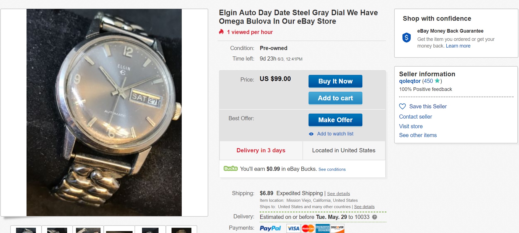Image resolution: width=519 pixels, height=233 pixels.
Task: Click the green eBay Bucks logo
Action: pyautogui.click(x=231, y=168)
